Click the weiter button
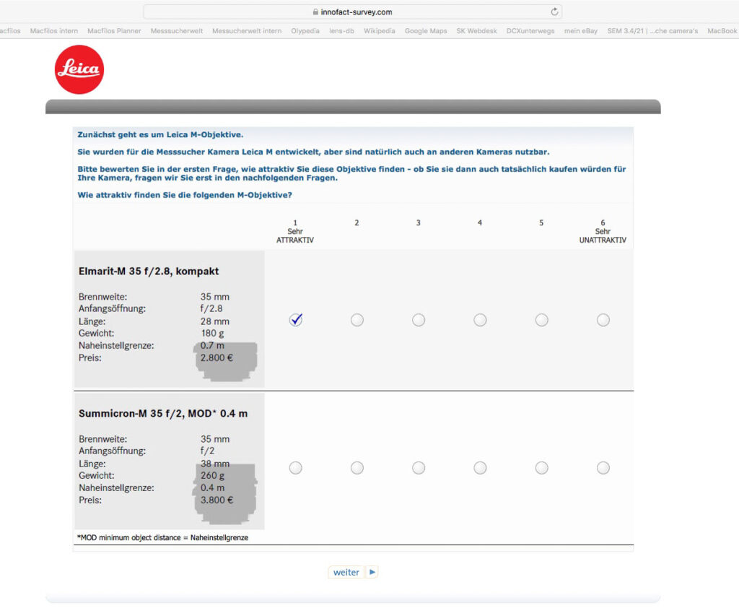Image resolution: width=739 pixels, height=616 pixels. pos(346,572)
